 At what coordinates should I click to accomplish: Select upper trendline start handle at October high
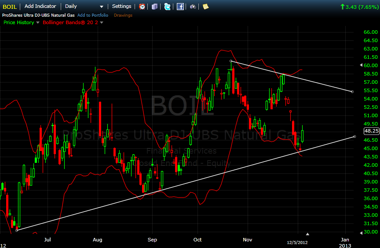231,61
